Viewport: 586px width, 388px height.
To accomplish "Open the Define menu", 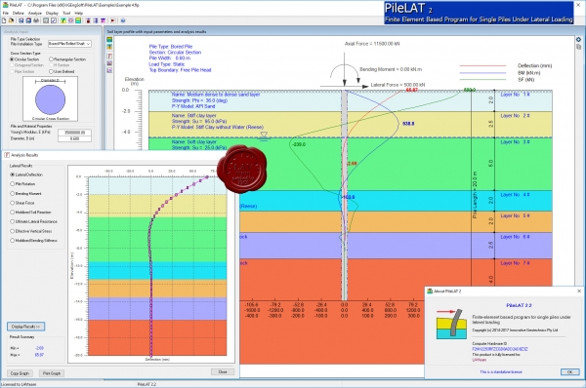I will pyautogui.click(x=18, y=13).
